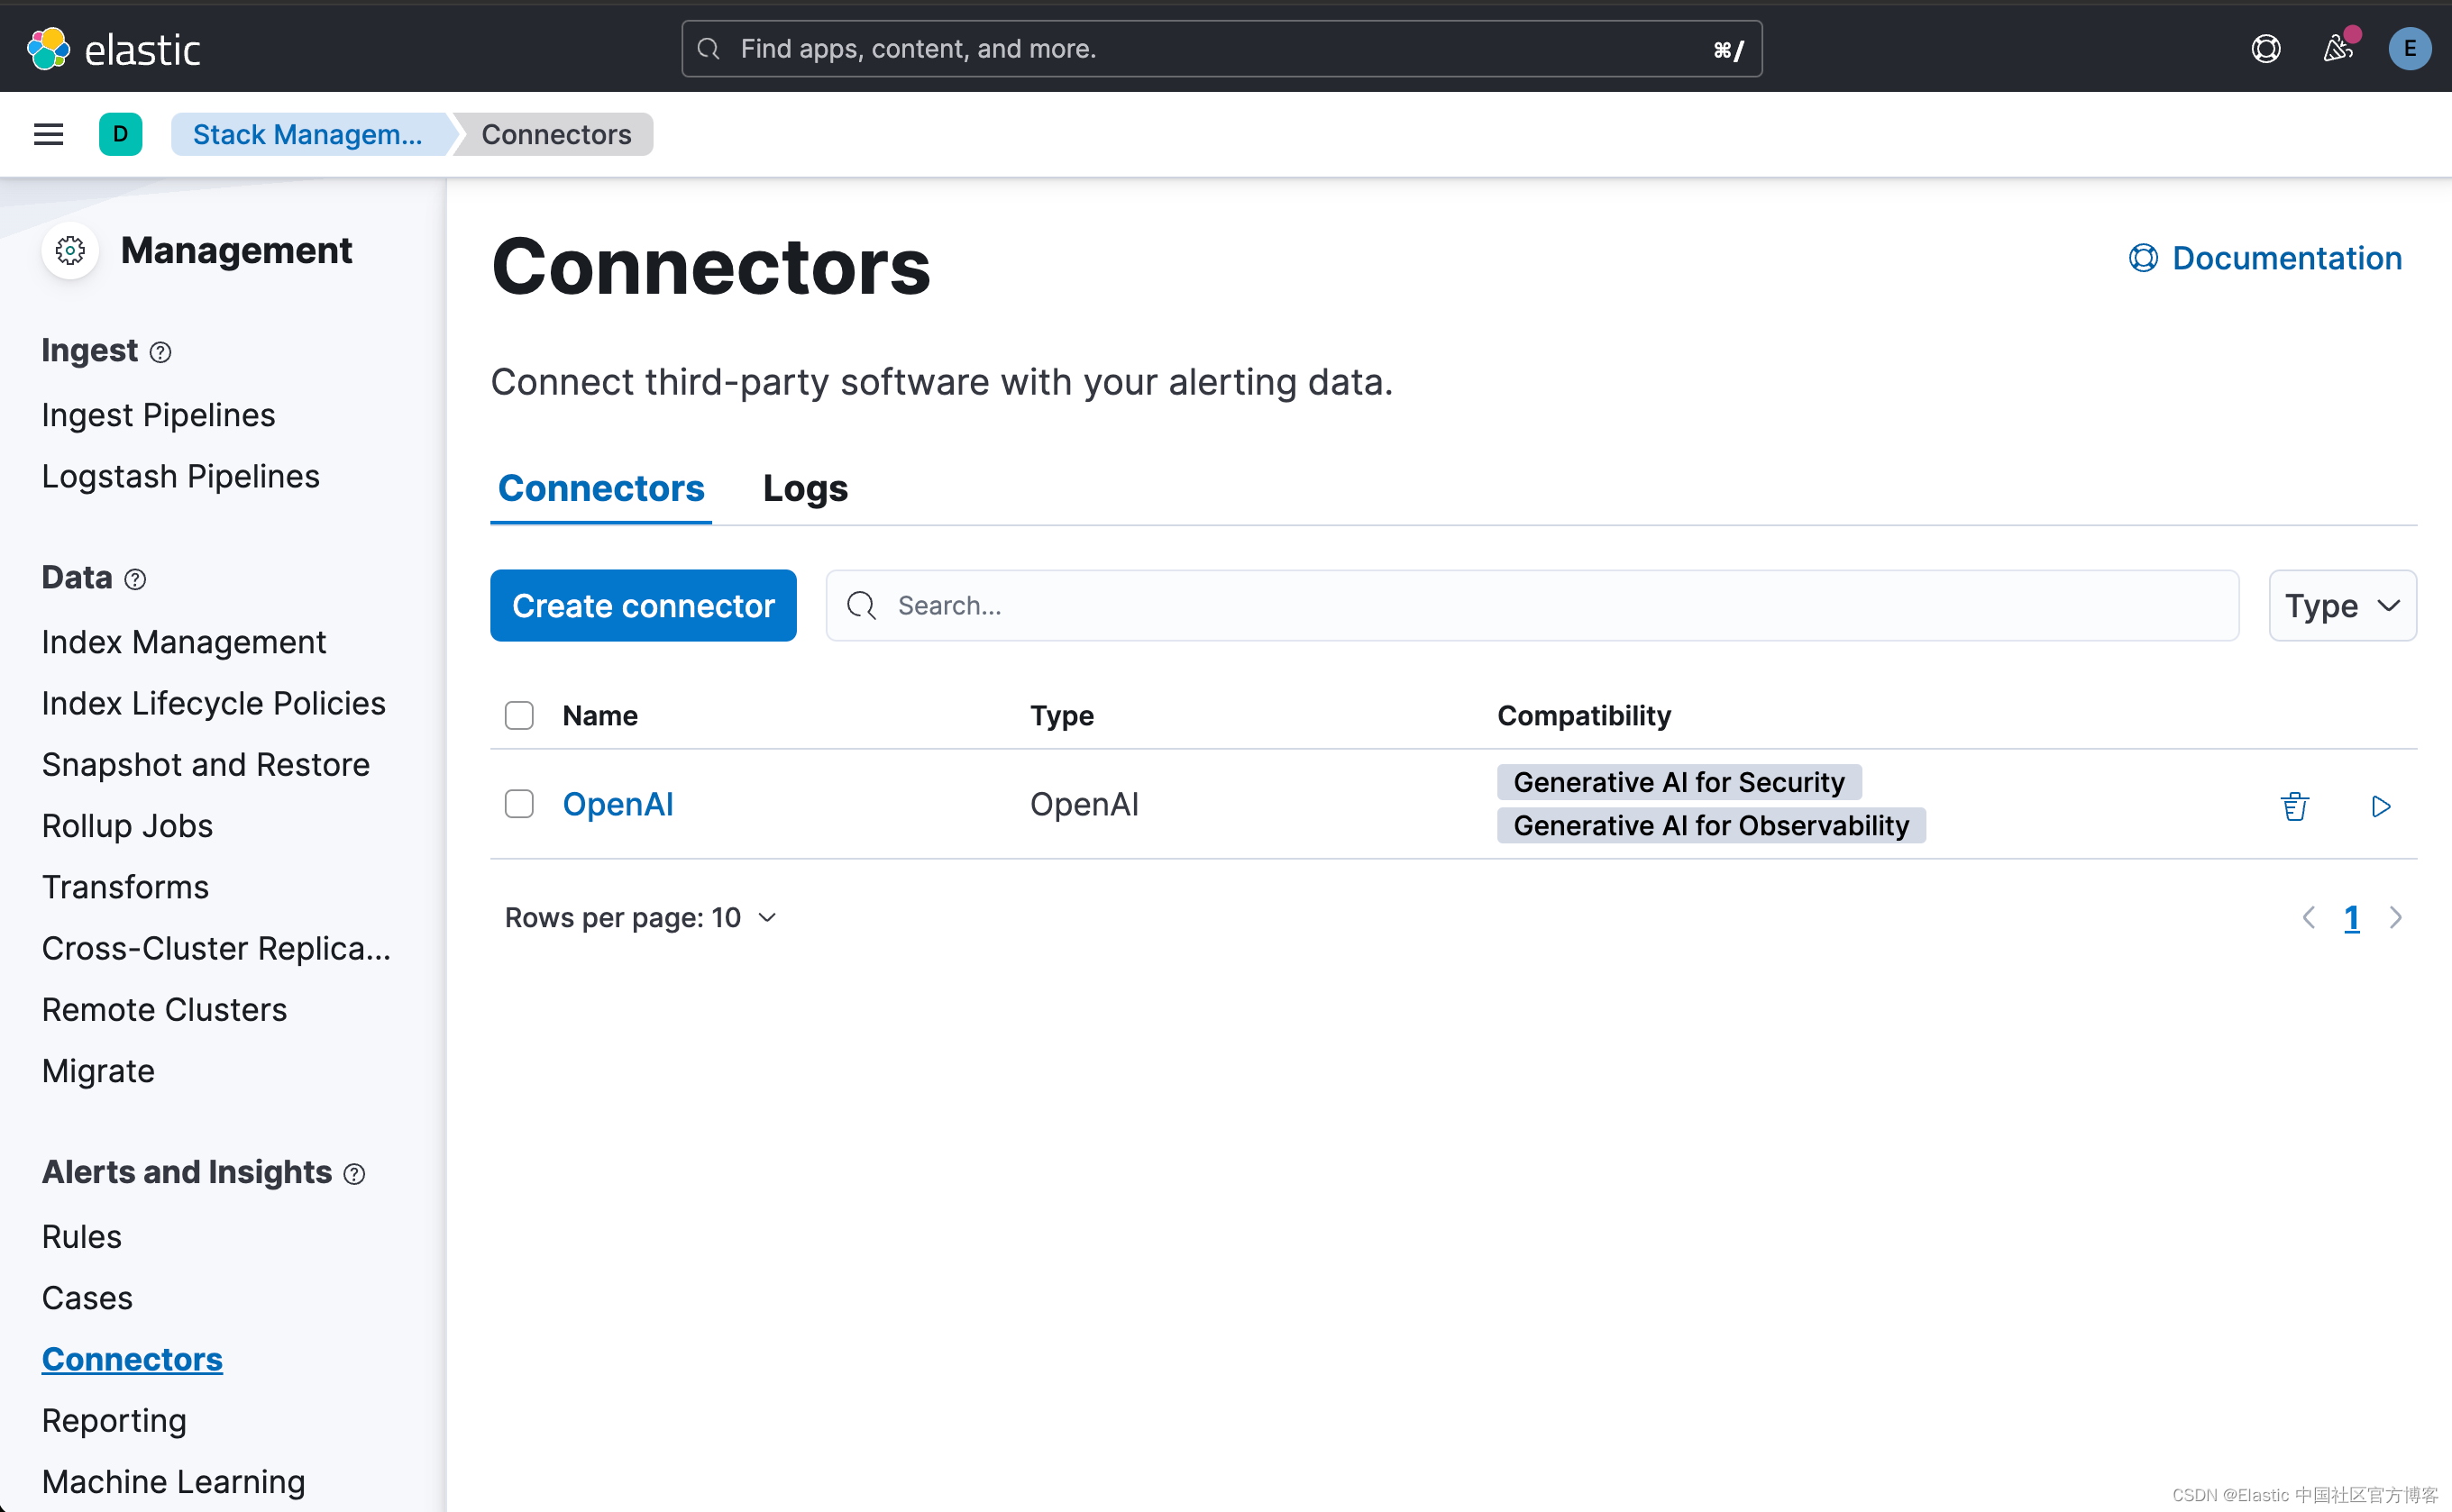
Task: Delete the OpenAI connector with the trash icon
Action: [x=2294, y=806]
